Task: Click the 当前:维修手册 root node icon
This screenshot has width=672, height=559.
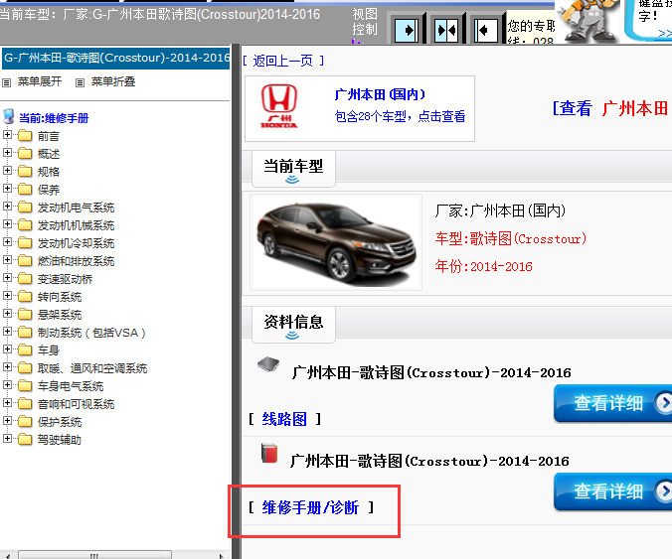Action: 9,116
